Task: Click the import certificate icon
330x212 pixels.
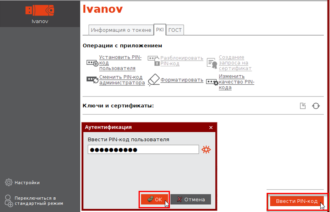Action: click(x=302, y=106)
